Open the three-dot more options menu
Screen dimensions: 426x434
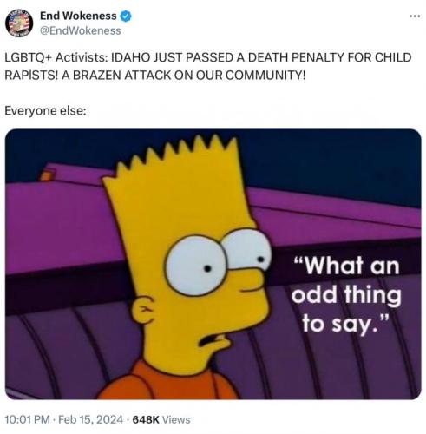point(415,16)
